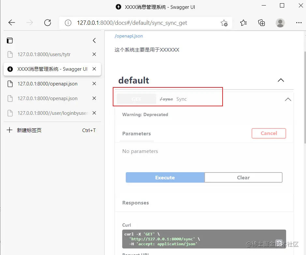Reload the page with the refresh icon
306x255 pixels.
coord(48,22)
